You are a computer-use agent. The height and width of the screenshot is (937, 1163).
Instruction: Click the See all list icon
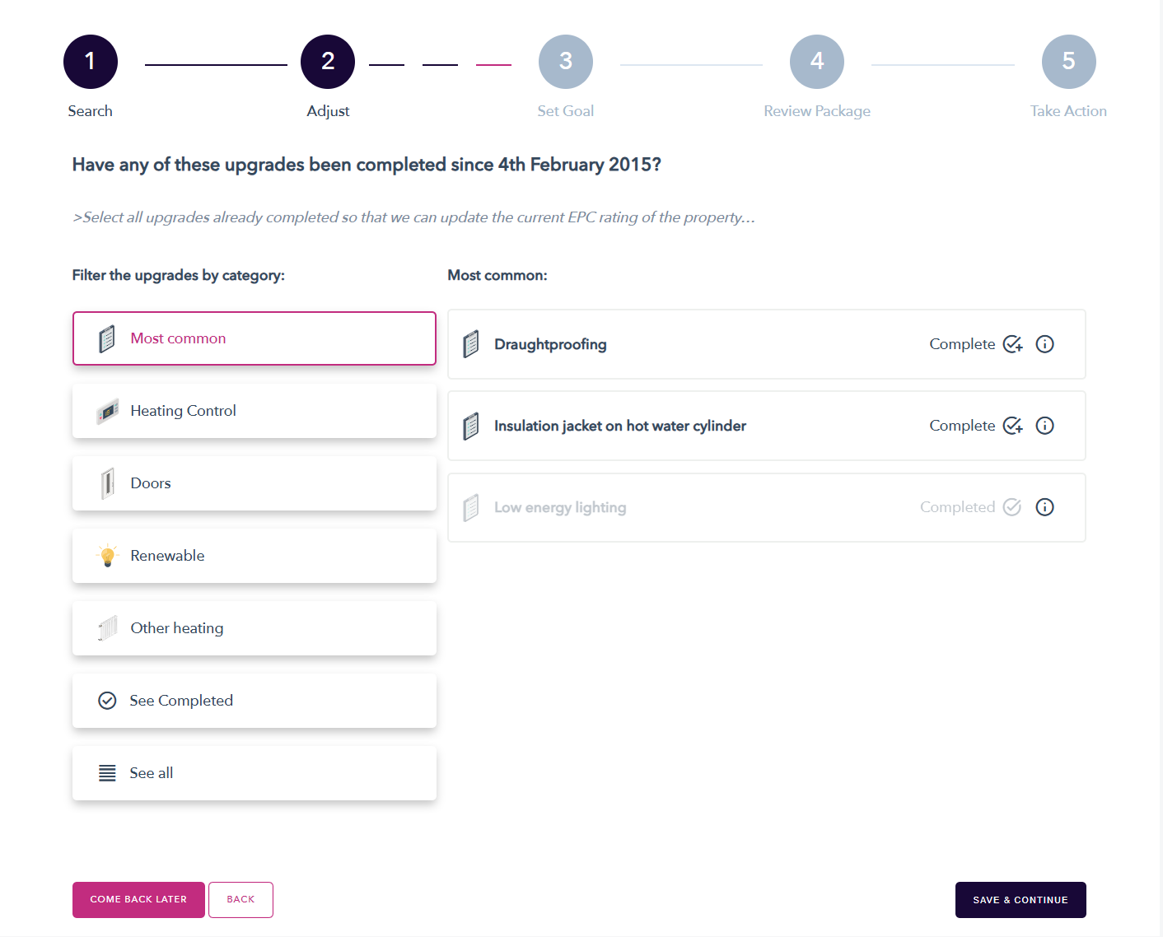(107, 773)
